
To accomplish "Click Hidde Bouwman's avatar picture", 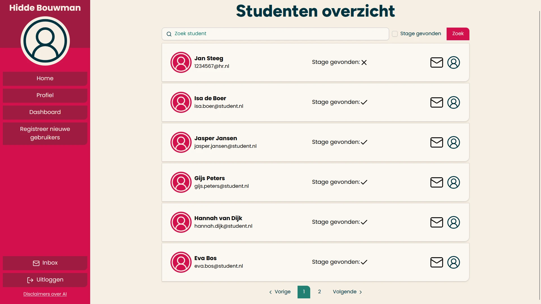I will 45,41.
